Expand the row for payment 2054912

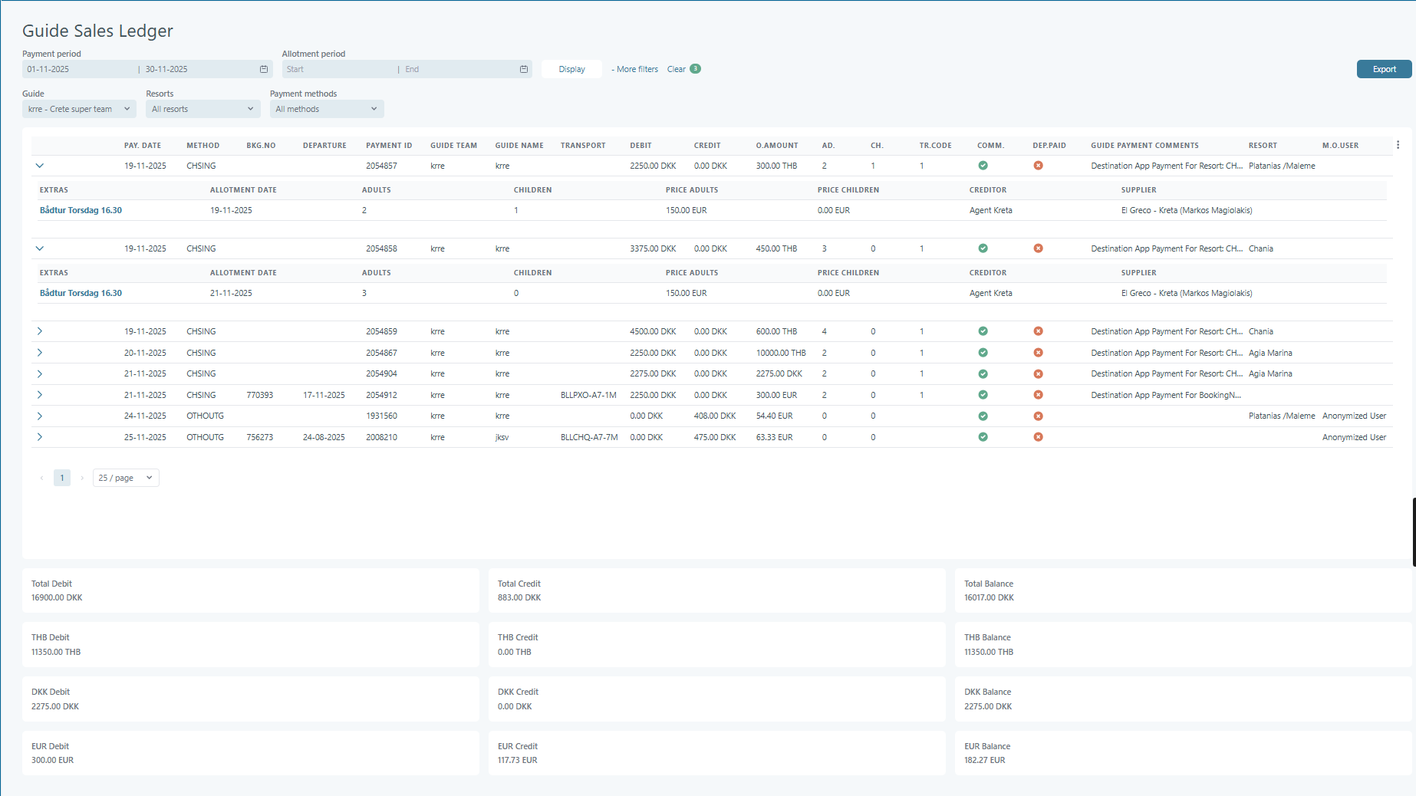point(40,395)
